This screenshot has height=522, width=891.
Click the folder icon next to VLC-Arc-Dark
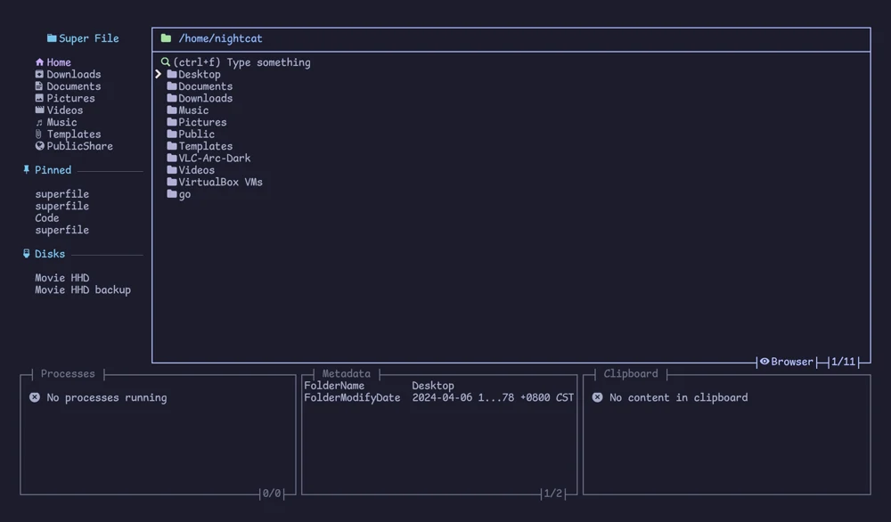172,158
